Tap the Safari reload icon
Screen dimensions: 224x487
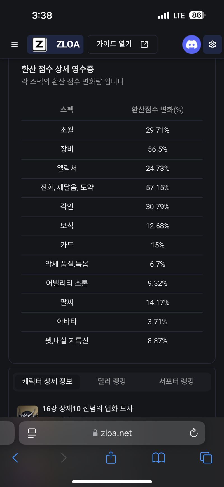tap(193, 433)
